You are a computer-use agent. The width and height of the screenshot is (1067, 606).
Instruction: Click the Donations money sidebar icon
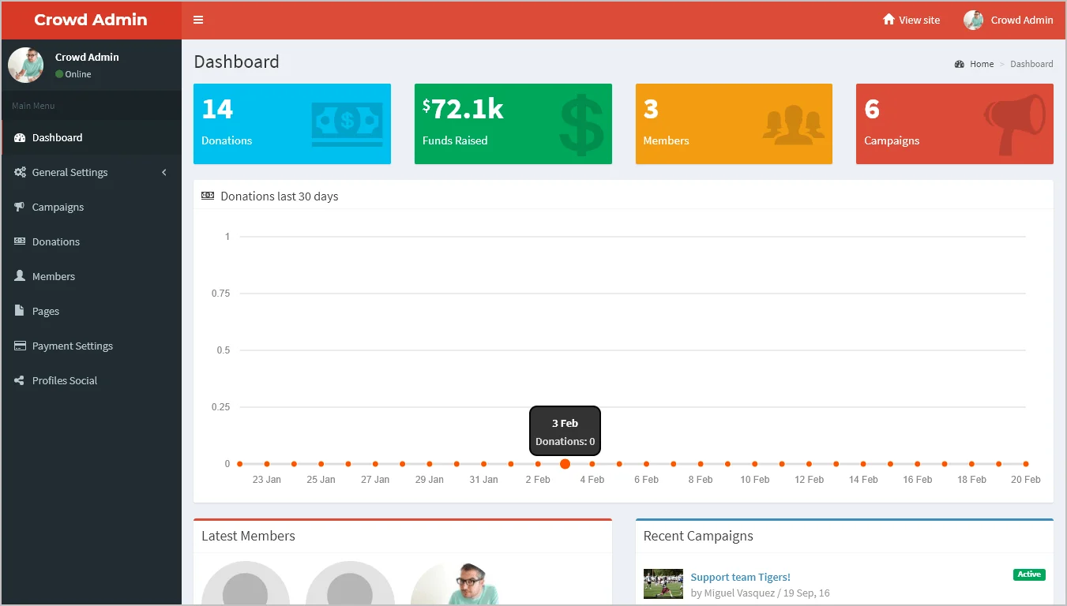[x=20, y=241]
